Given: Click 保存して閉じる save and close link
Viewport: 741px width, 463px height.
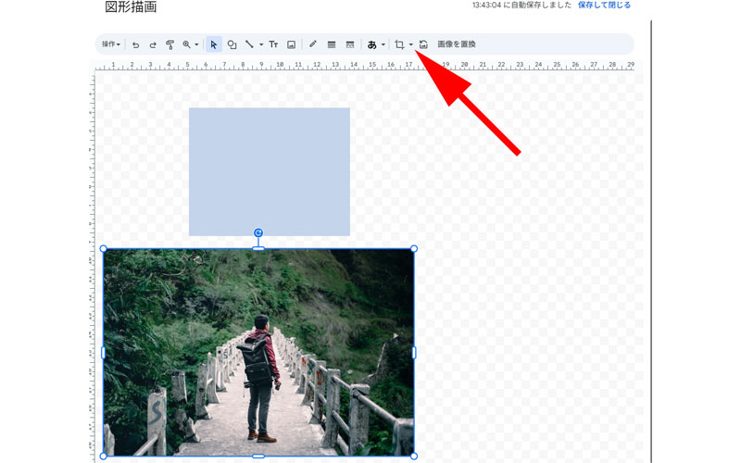Looking at the screenshot, I should (x=604, y=6).
